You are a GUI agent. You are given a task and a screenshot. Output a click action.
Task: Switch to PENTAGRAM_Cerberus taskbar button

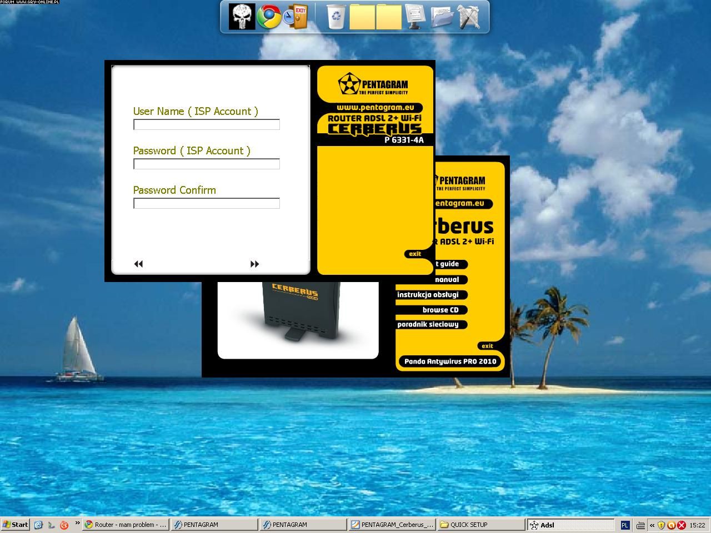point(392,525)
